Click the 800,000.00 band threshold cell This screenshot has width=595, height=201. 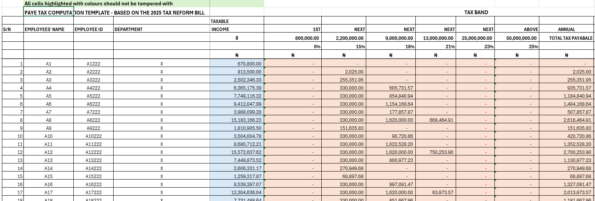point(293,38)
